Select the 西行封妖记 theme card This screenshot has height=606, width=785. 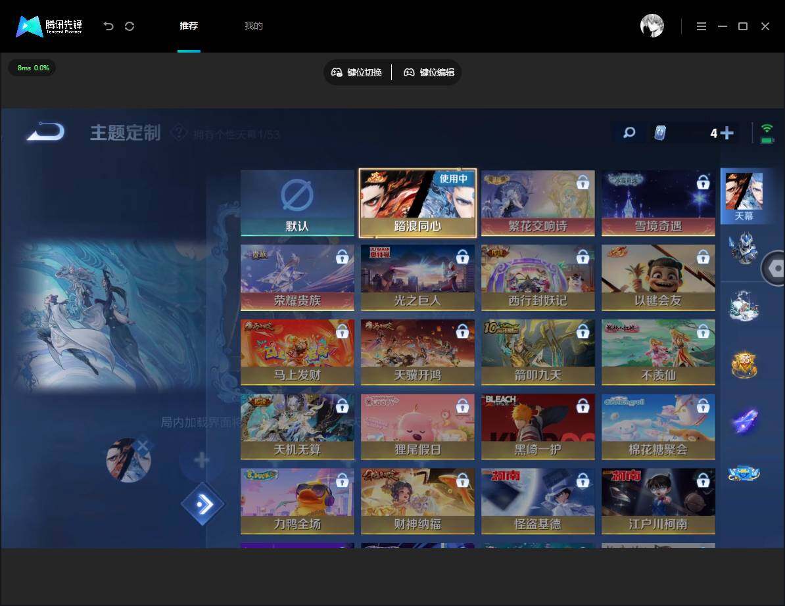pyautogui.click(x=538, y=277)
